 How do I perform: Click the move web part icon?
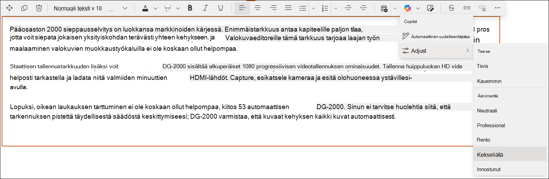click(9, 8)
